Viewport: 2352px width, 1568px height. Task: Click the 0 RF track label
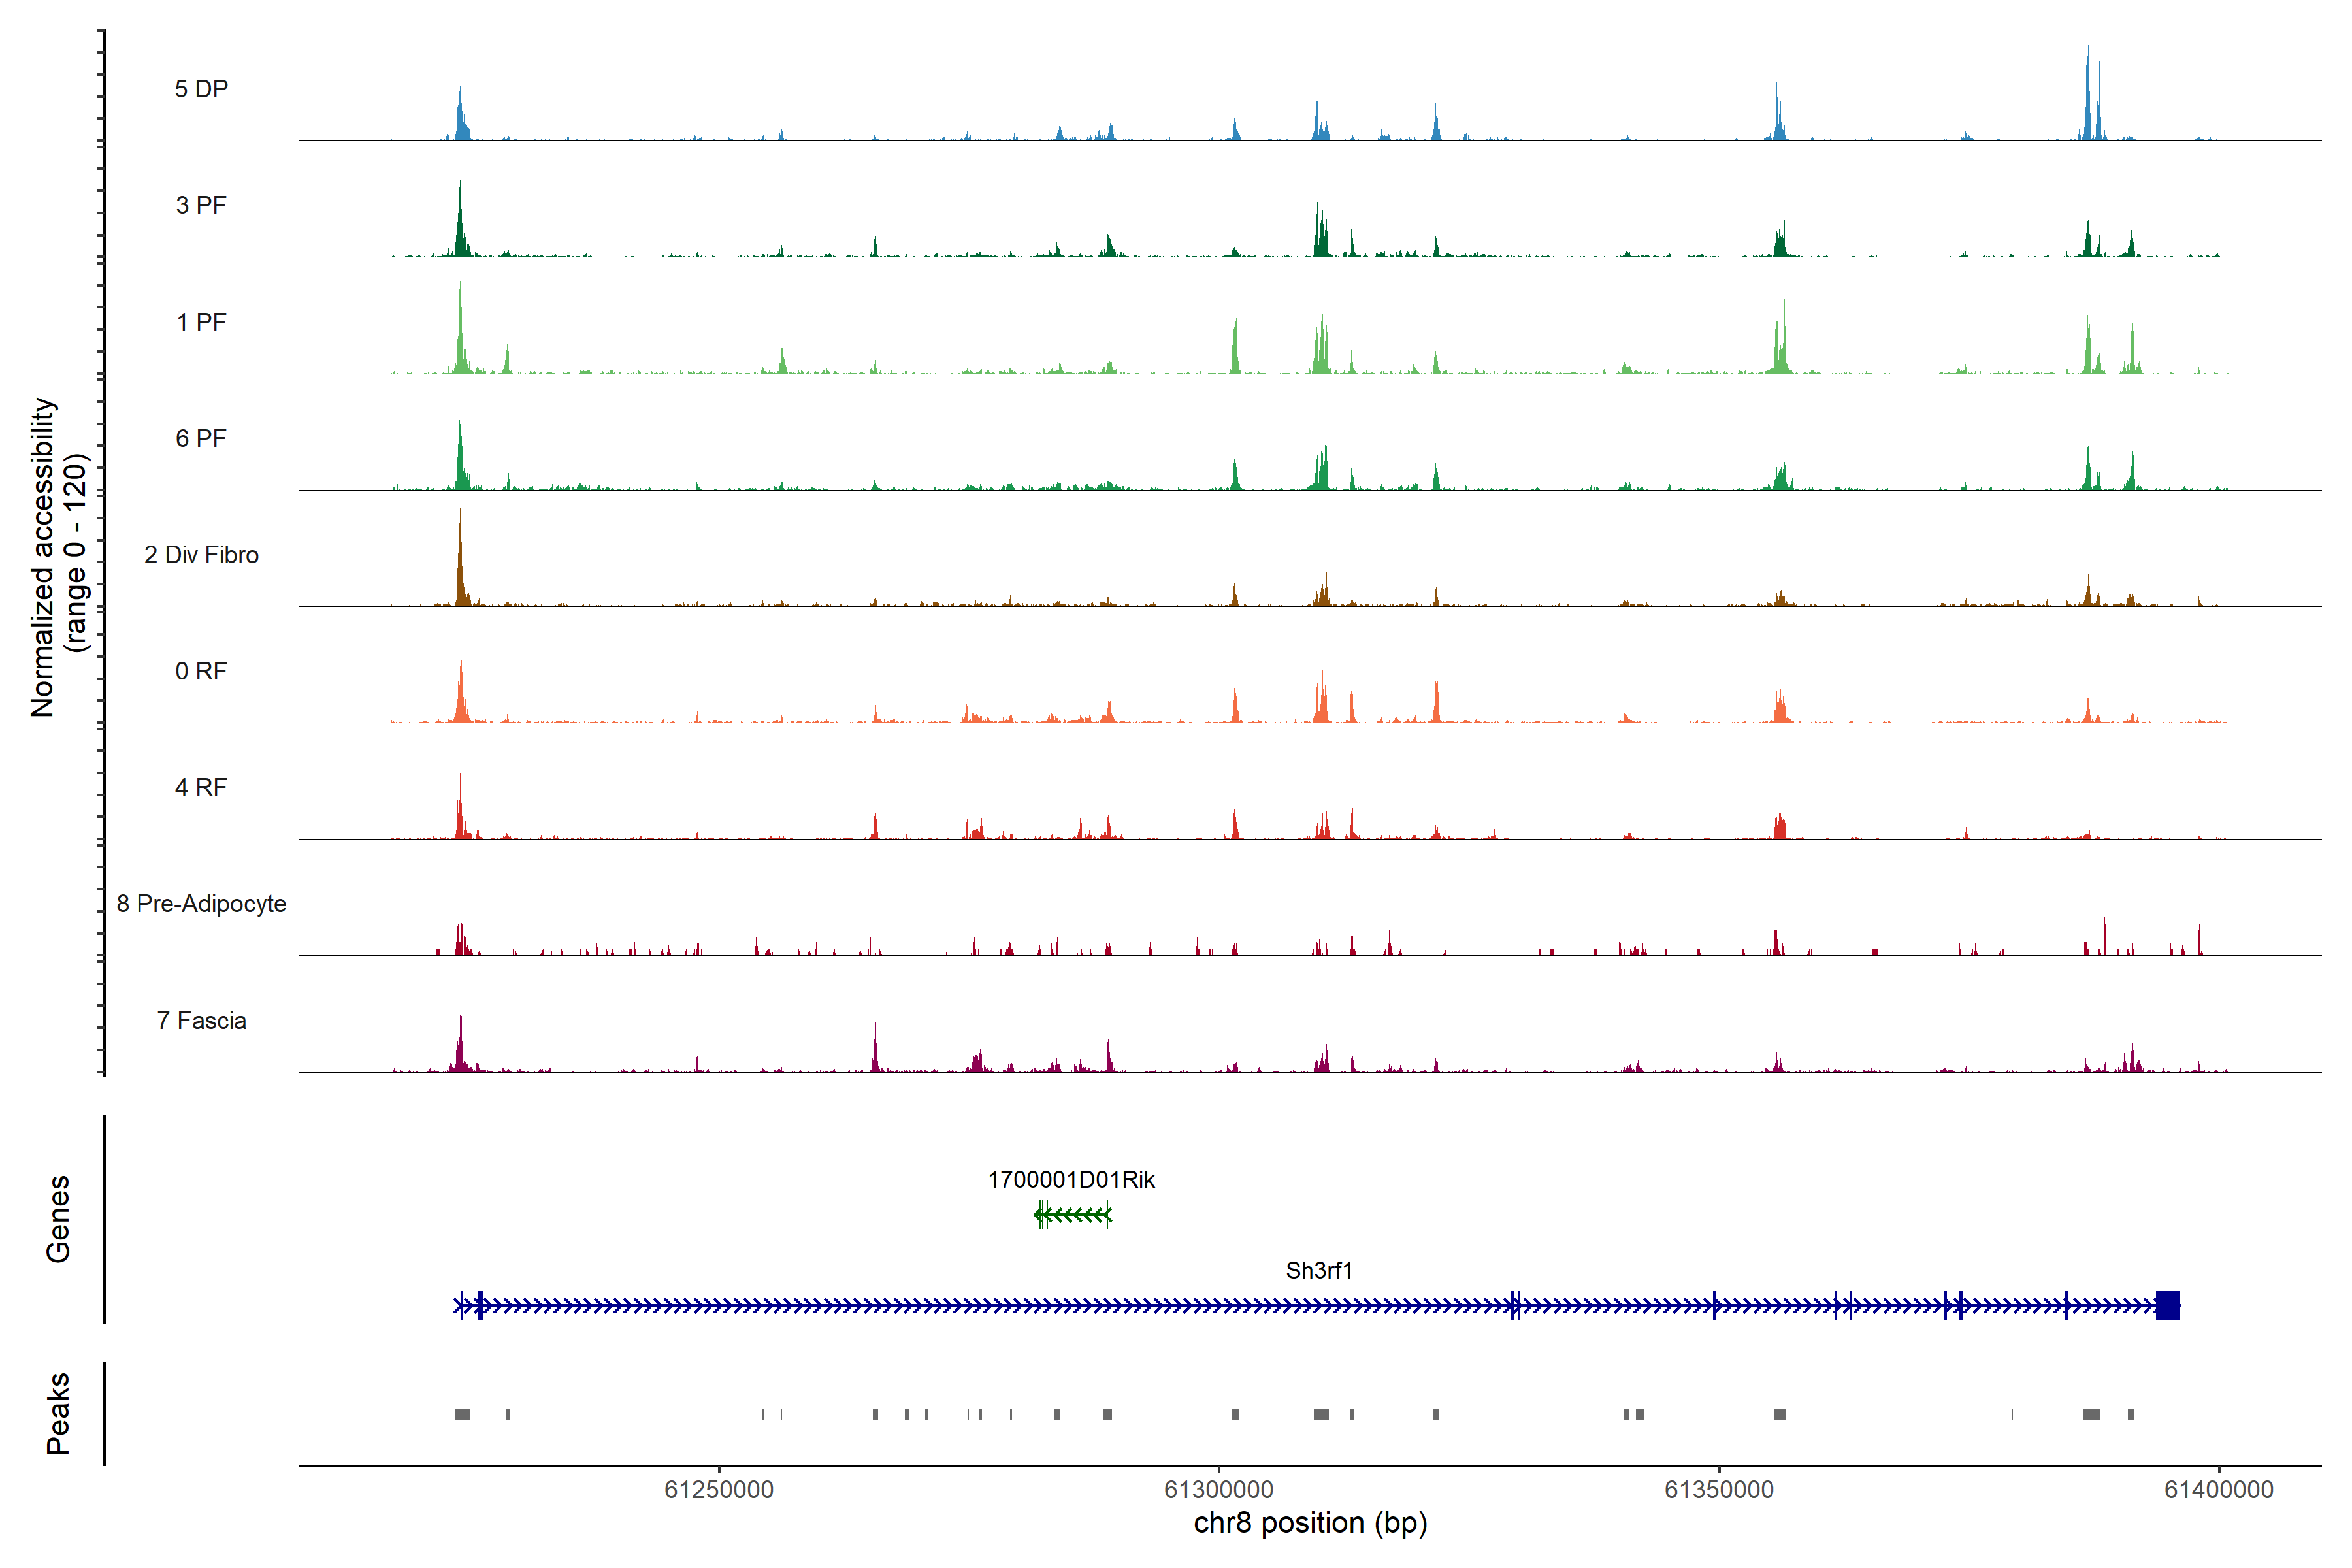(x=201, y=671)
